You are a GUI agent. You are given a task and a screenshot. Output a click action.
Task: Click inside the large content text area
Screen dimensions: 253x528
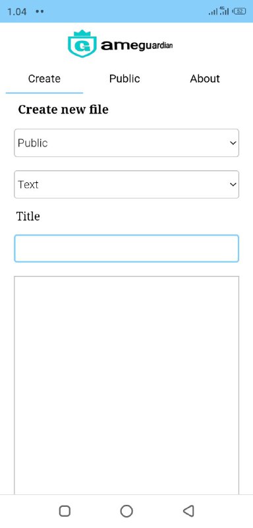point(126,385)
